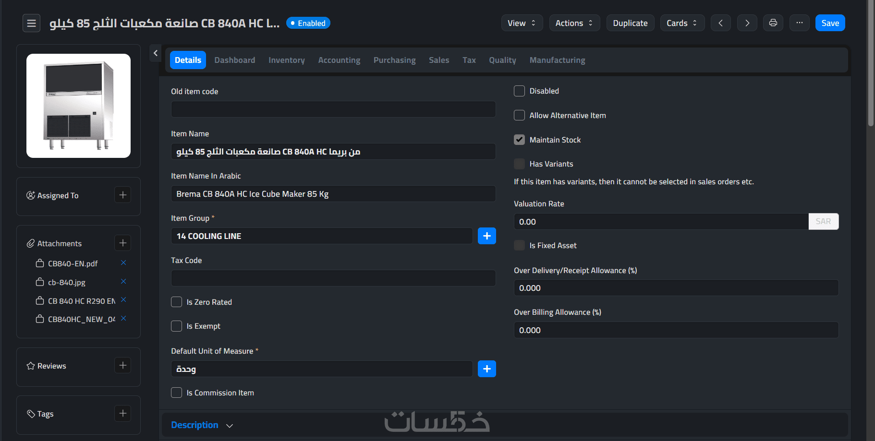Click the Tags label icon
875x441 pixels.
click(31, 414)
